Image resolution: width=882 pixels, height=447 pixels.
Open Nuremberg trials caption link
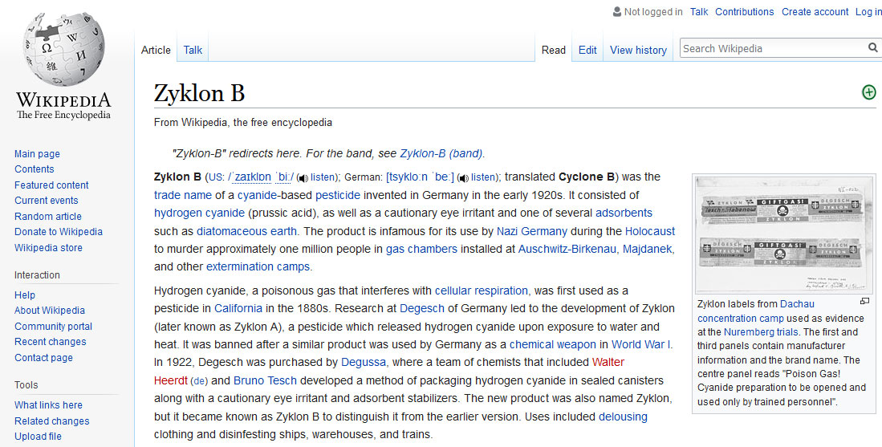(761, 331)
